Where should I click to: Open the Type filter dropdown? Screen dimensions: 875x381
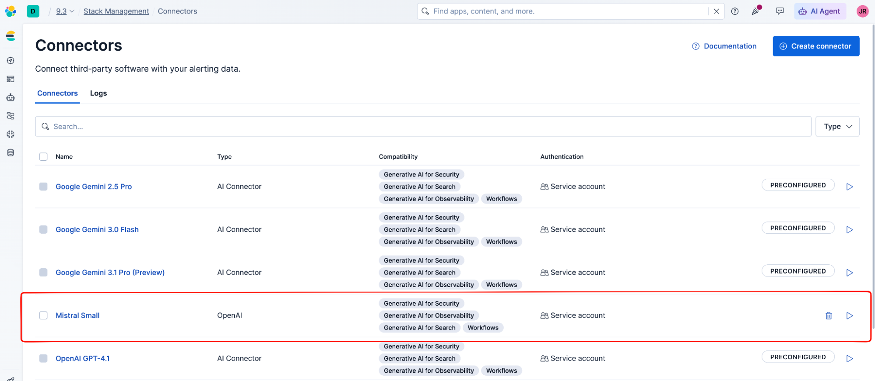coord(837,126)
